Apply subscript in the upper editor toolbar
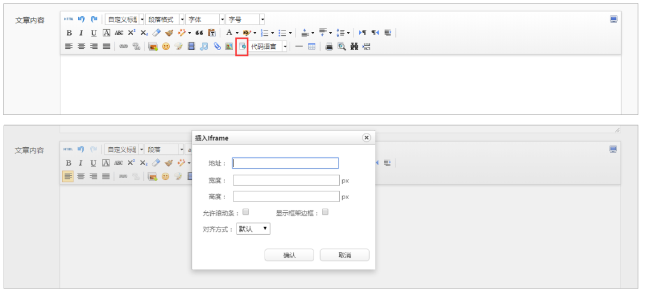The width and height of the screenshot is (645, 295). pos(143,33)
